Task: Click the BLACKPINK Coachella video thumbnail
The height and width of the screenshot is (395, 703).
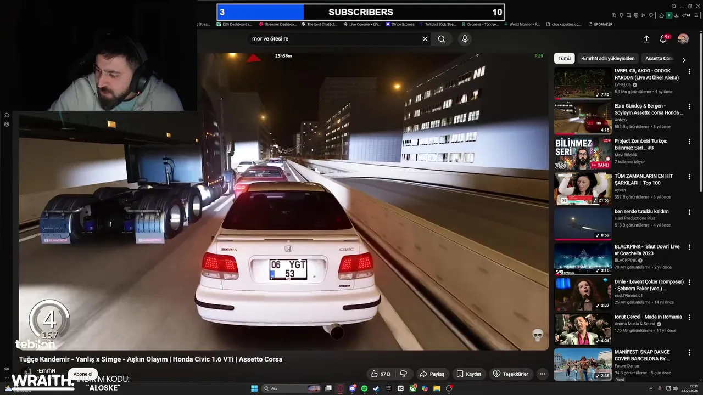Action: pyautogui.click(x=583, y=259)
